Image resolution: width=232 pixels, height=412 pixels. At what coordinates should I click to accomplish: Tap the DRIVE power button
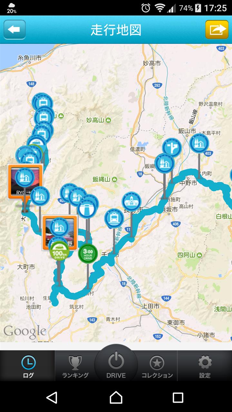116,364
